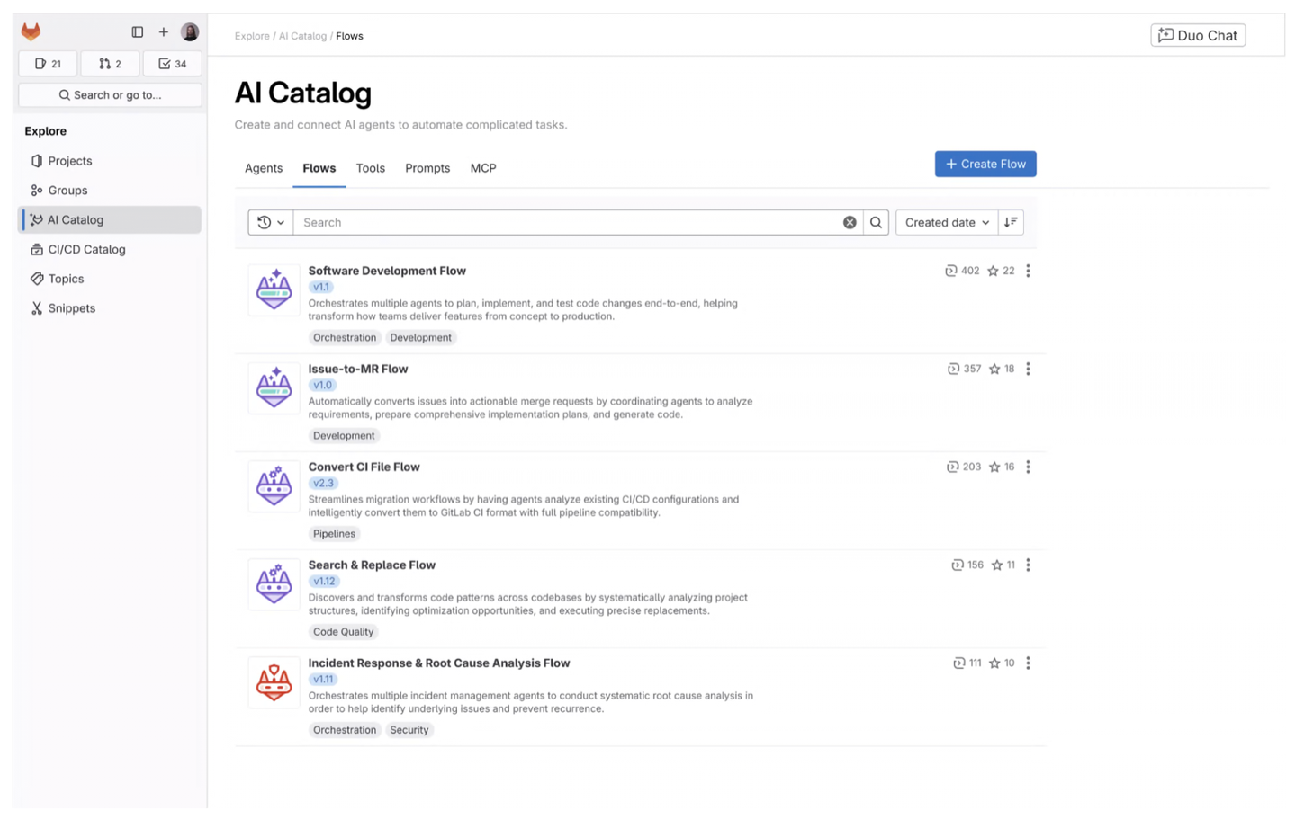Viewport: 1296px width, 837px height.
Task: Open more actions for Incident Response flow
Action: point(1029,663)
